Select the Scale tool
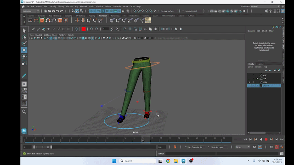This screenshot has height=165, width=294. pyautogui.click(x=24, y=63)
